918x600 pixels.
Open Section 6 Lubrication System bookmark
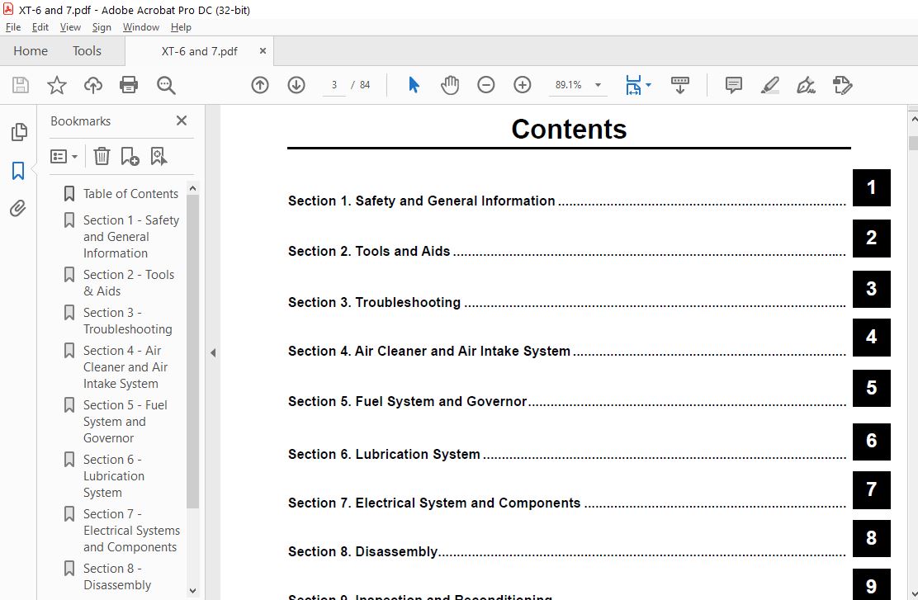[x=114, y=476]
